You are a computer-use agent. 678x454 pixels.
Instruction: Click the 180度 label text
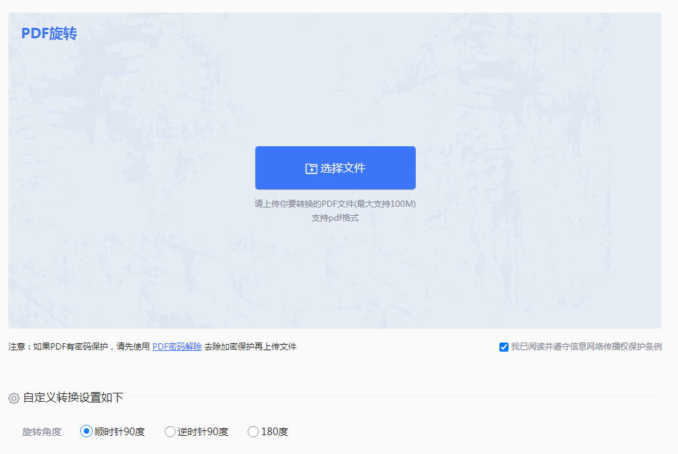275,432
